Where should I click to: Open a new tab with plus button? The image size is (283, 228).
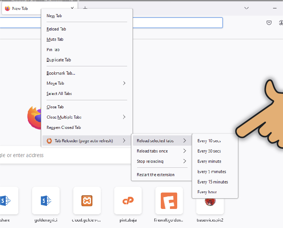coord(85,8)
